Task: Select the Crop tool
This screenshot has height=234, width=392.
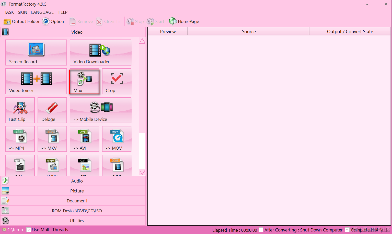Action: 117,81
